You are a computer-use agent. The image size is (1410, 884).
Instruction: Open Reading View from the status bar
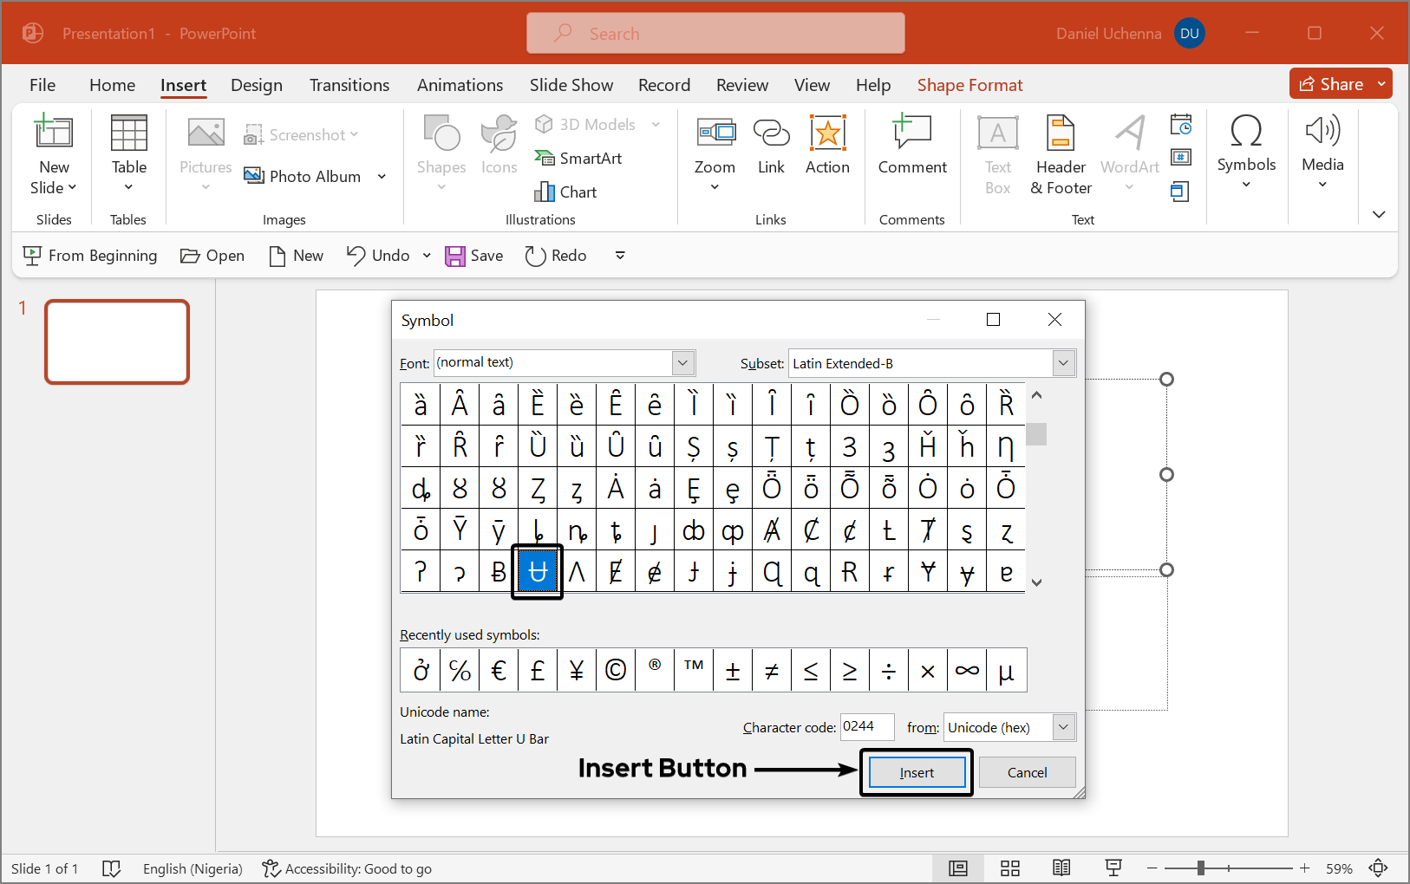[x=1061, y=868]
